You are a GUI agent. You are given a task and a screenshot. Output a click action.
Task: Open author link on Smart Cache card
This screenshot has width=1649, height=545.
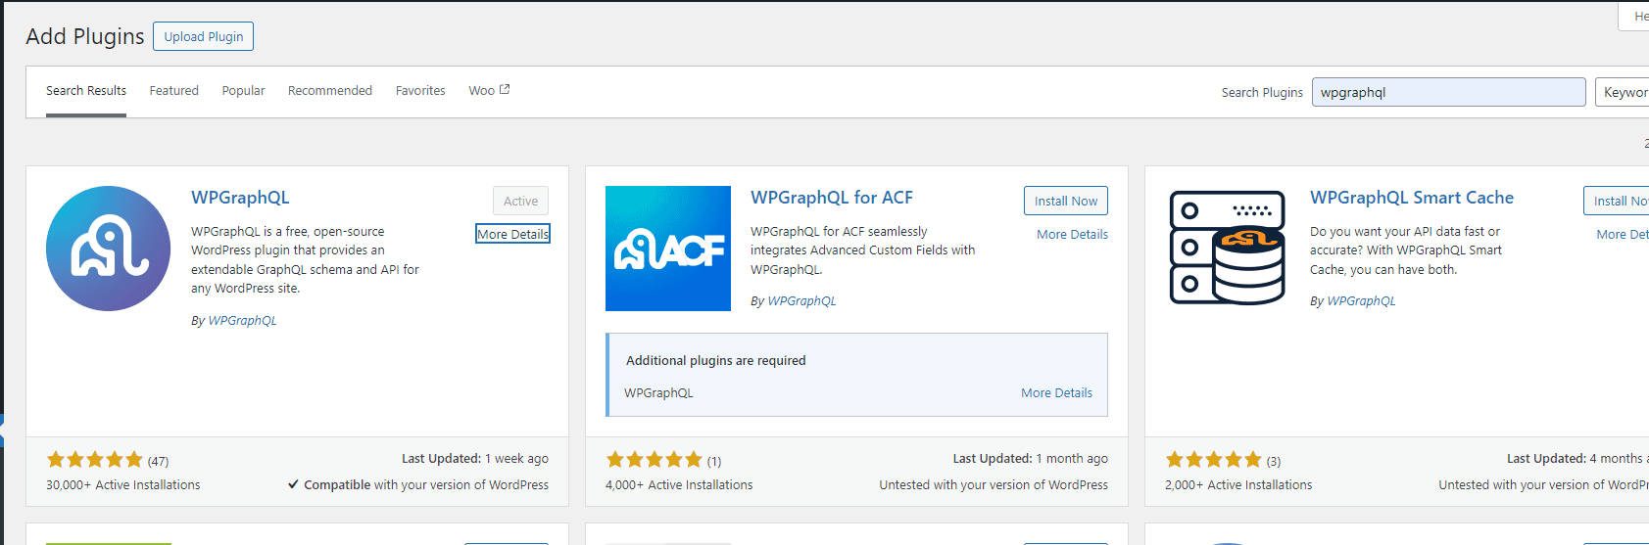[1361, 300]
